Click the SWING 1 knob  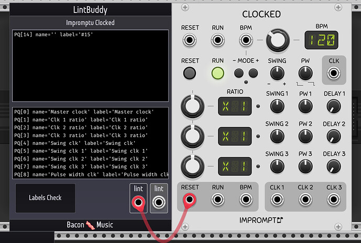277,107
